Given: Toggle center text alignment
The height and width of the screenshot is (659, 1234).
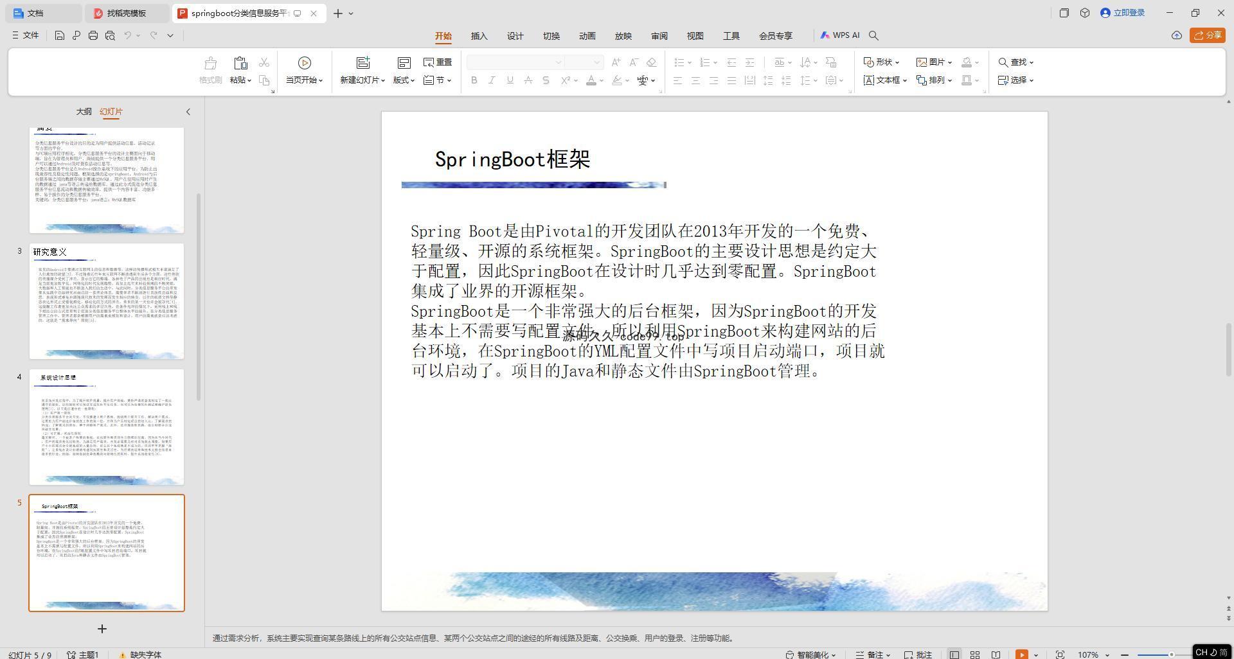Looking at the screenshot, I should tap(695, 80).
